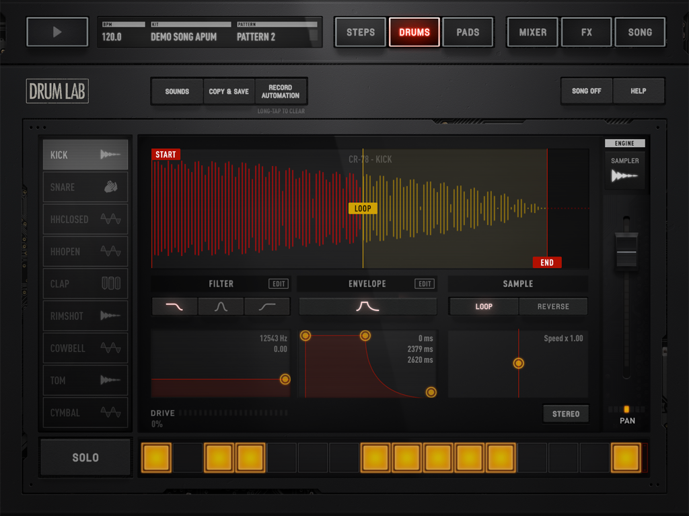689x516 pixels.
Task: Open the HELP panel
Action: pyautogui.click(x=639, y=91)
